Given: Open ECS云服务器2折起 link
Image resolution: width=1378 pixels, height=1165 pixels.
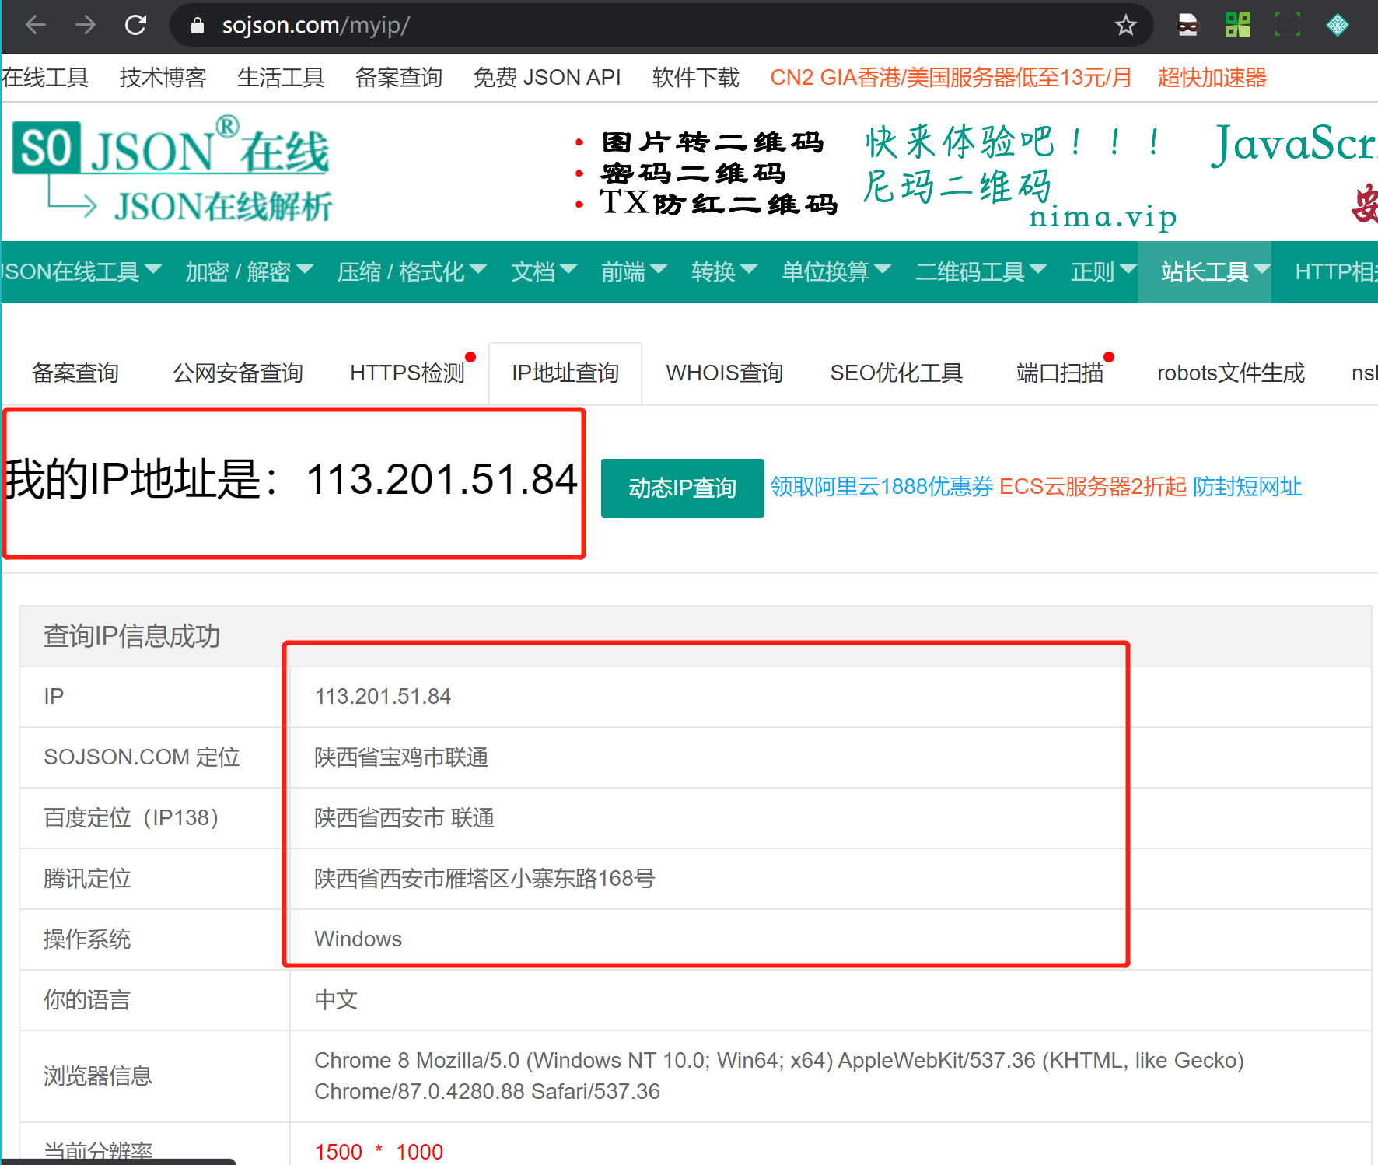Looking at the screenshot, I should tap(1093, 487).
